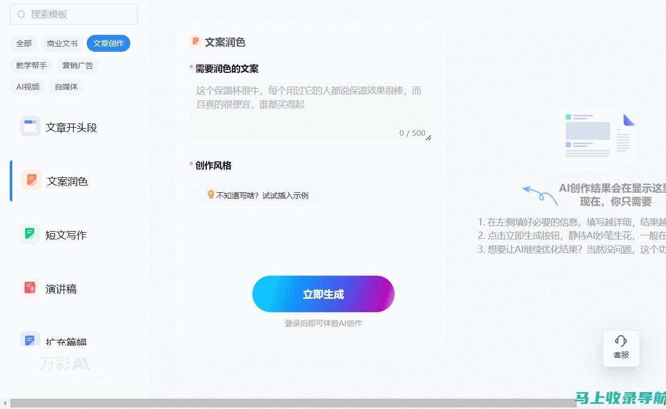Click the 文案润色 header icon
The height and width of the screenshot is (409, 666).
(195, 42)
